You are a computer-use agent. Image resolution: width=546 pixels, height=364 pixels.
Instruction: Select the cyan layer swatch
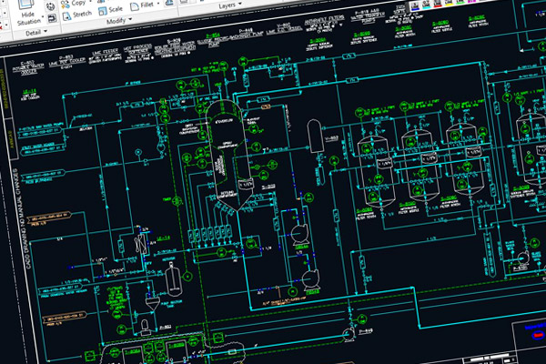click(426, 5)
